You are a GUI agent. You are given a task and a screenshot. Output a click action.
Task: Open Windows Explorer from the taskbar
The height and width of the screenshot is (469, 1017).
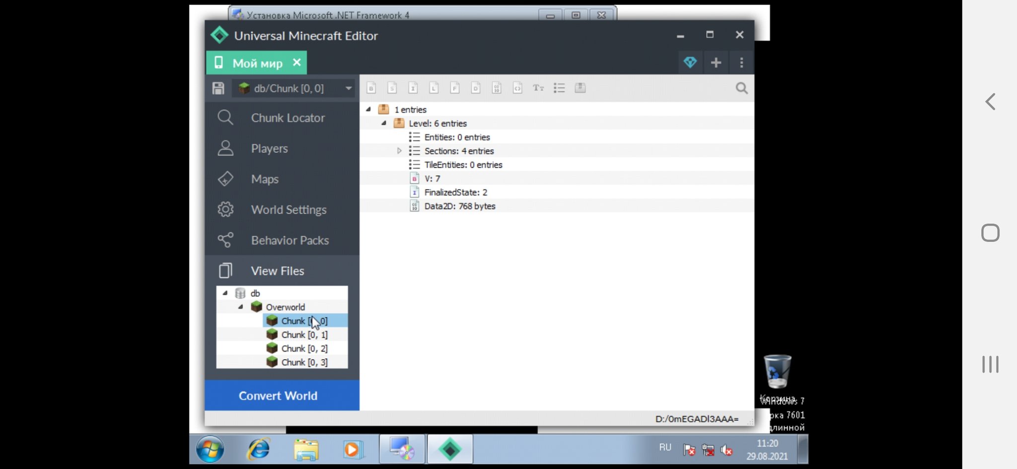[306, 450]
